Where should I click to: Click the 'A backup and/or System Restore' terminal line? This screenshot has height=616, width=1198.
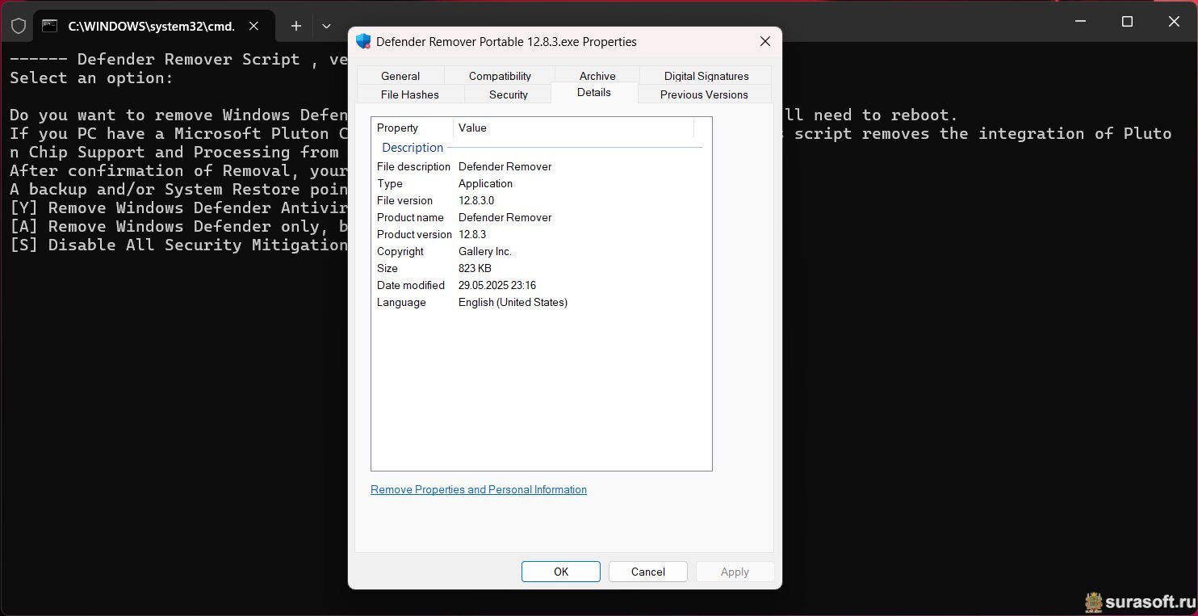point(178,189)
